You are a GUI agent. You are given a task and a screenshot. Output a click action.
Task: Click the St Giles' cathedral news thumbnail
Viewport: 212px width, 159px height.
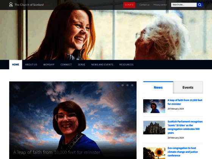coord(154,128)
